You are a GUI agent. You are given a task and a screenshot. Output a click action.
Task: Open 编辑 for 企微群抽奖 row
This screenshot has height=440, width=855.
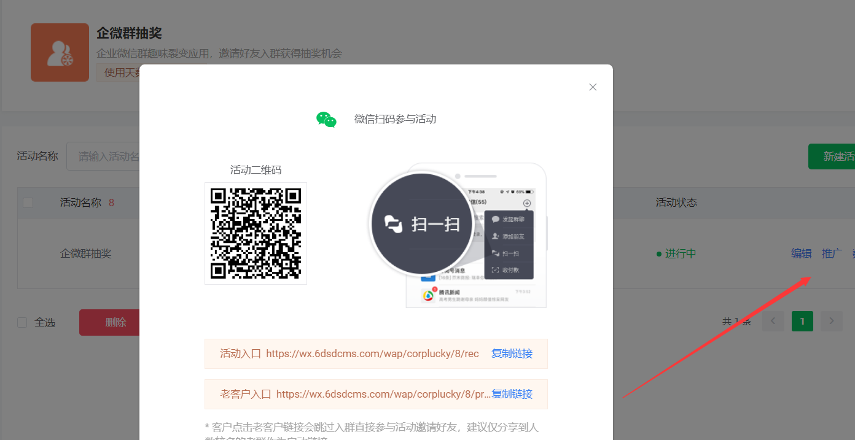pyautogui.click(x=802, y=253)
